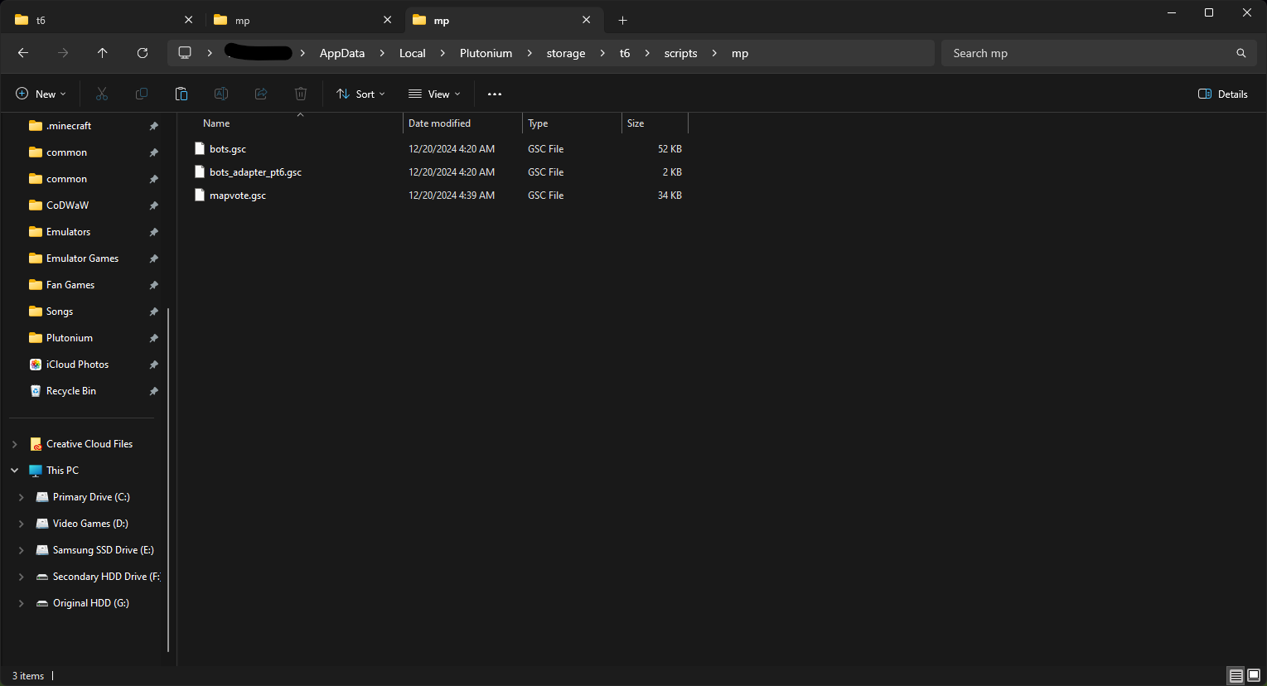Refresh the current folder view
The height and width of the screenshot is (686, 1267).
pos(143,53)
